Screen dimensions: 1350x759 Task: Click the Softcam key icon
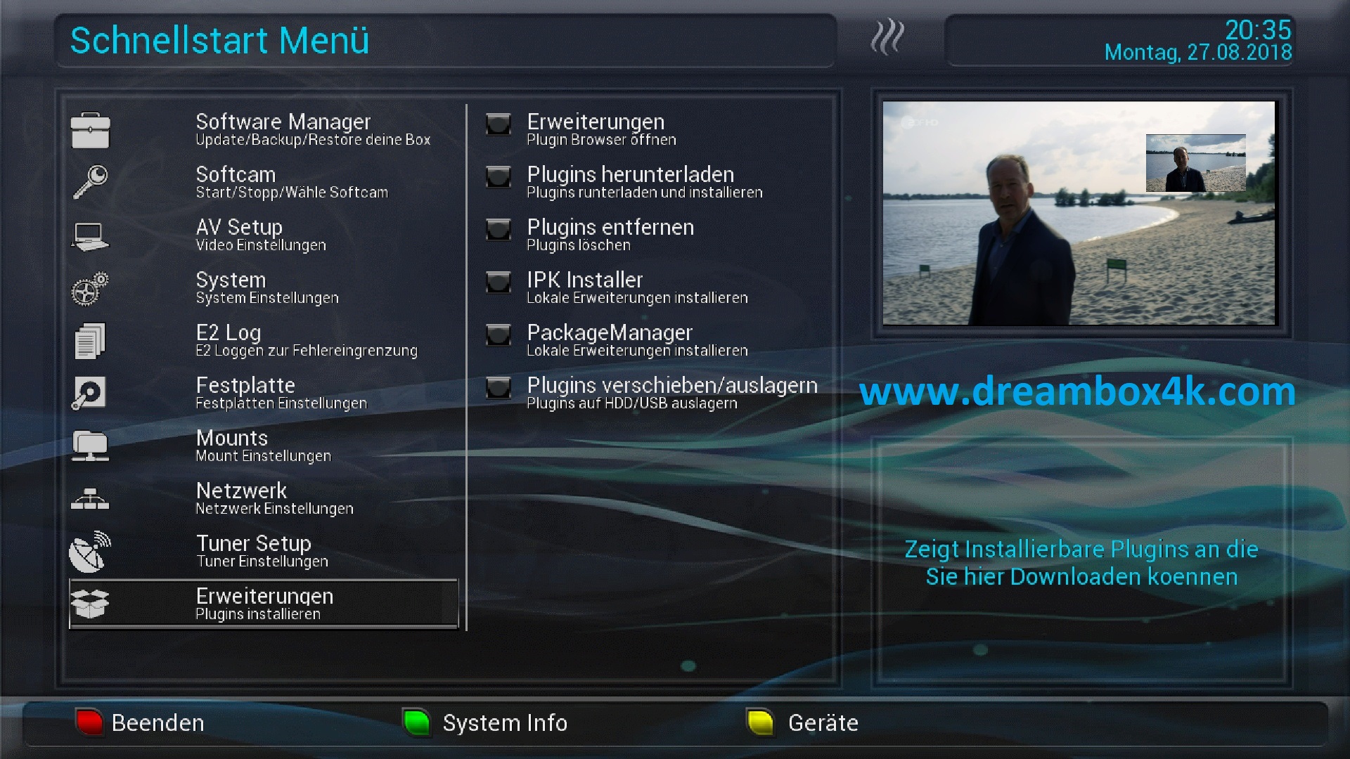click(x=90, y=183)
